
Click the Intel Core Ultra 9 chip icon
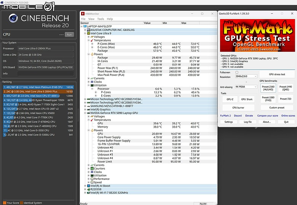click(x=88, y=34)
